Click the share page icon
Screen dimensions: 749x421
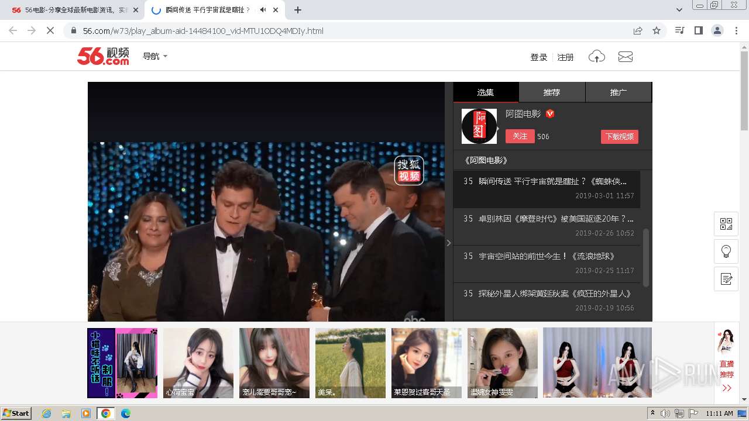pyautogui.click(x=638, y=30)
